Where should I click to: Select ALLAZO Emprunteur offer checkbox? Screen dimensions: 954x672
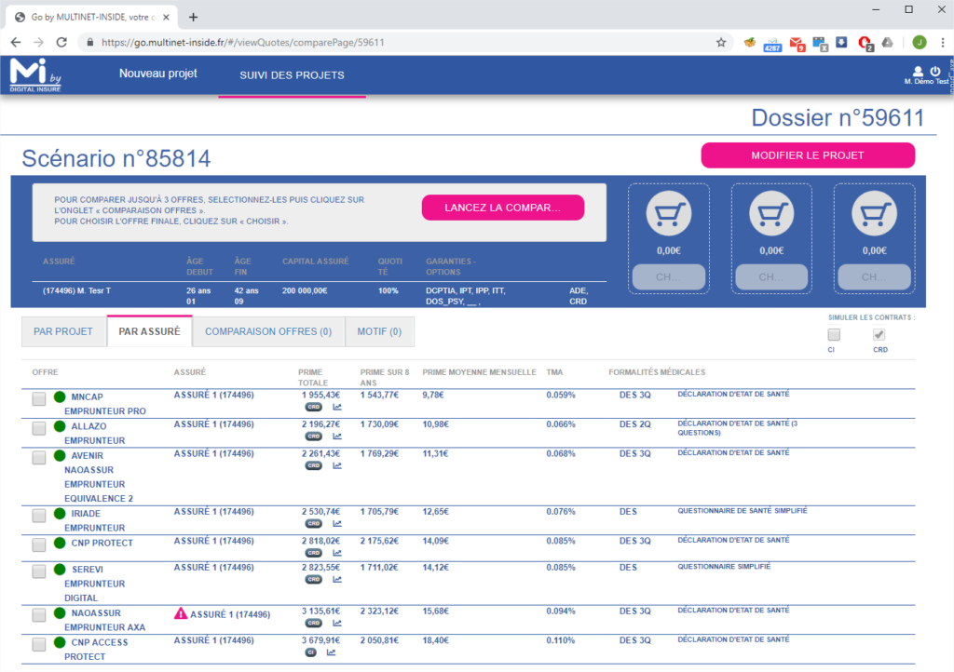[x=39, y=428]
